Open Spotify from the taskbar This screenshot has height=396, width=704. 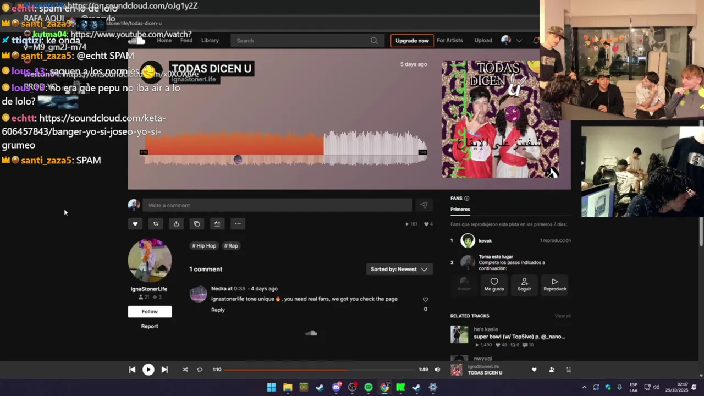point(369,387)
